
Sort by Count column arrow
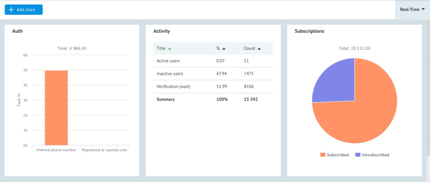point(259,48)
